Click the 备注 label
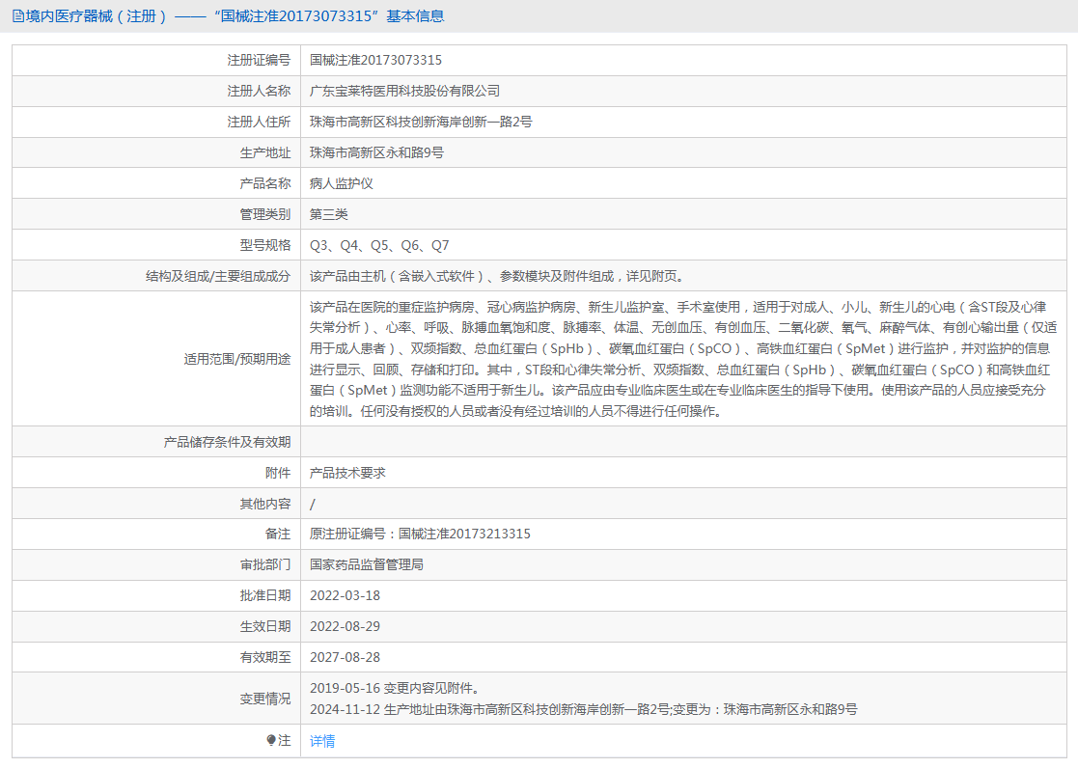Screen dimensions: 1078x768 point(278,535)
